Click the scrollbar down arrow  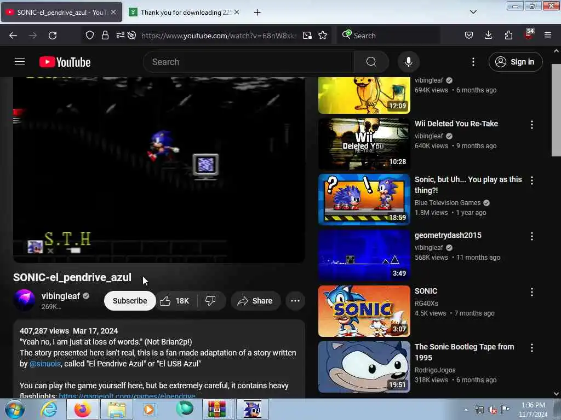click(556, 394)
